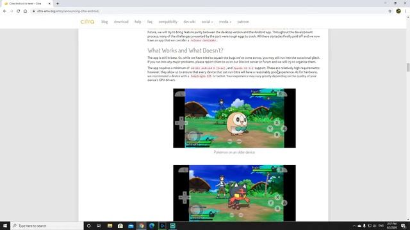Go back using the browser back arrow
The width and height of the screenshot is (410, 230).
click(x=4, y=11)
